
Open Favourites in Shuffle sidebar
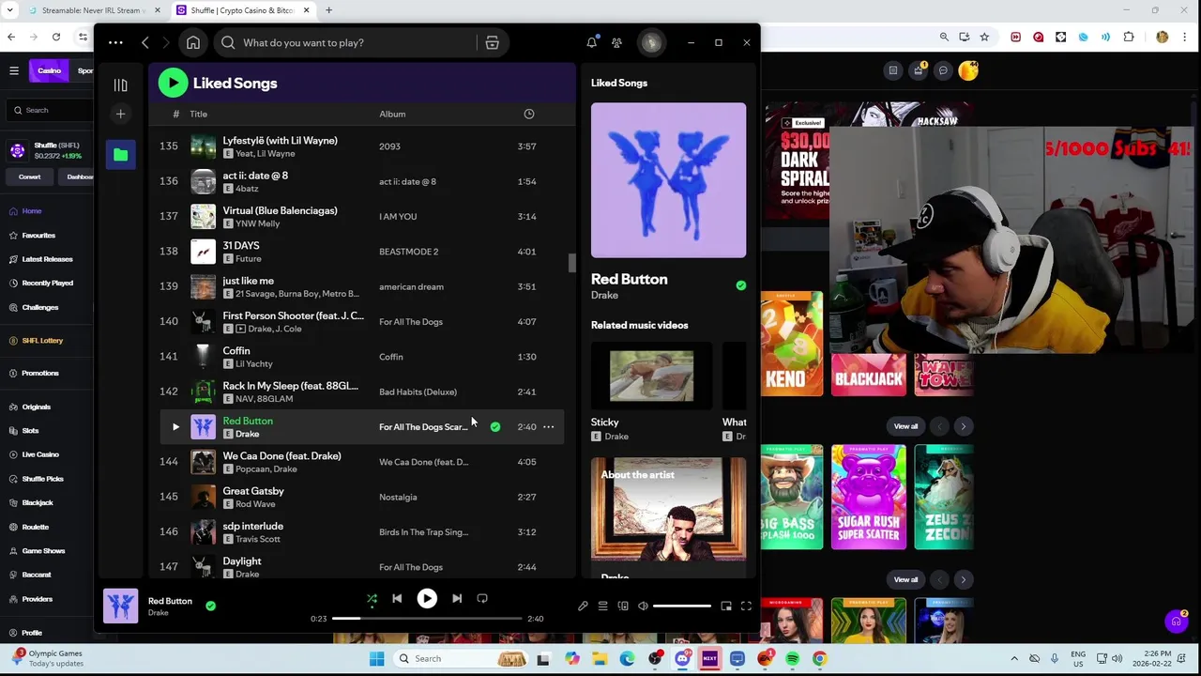tap(38, 236)
